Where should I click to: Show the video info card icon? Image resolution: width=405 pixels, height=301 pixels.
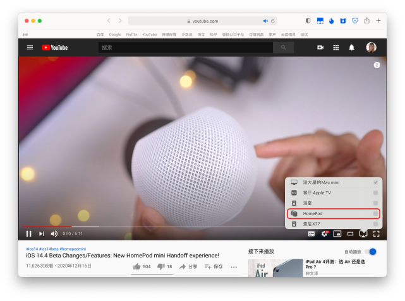pos(377,65)
